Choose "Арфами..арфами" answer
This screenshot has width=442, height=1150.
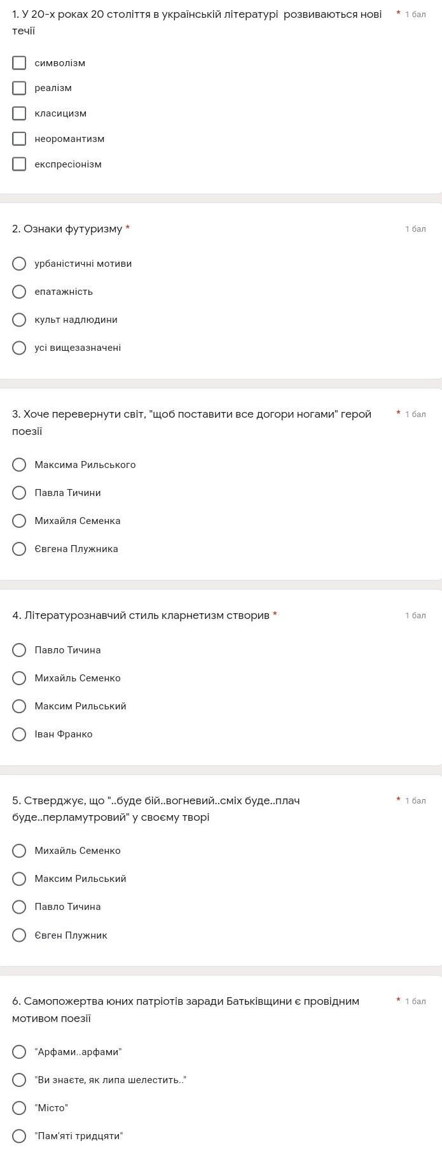coord(20,1052)
